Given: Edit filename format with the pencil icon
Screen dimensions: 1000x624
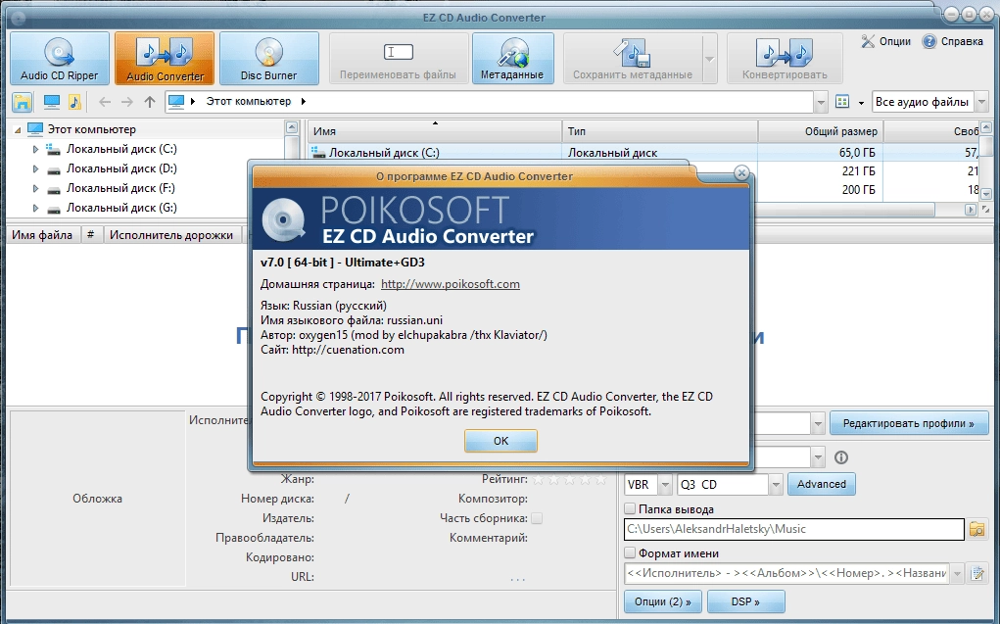Looking at the screenshot, I should [976, 573].
